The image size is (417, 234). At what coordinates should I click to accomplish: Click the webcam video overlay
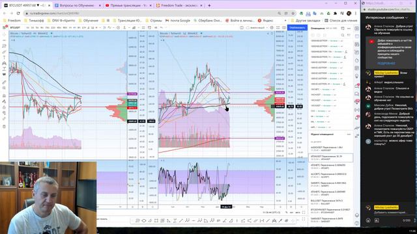pyautogui.click(x=48, y=198)
